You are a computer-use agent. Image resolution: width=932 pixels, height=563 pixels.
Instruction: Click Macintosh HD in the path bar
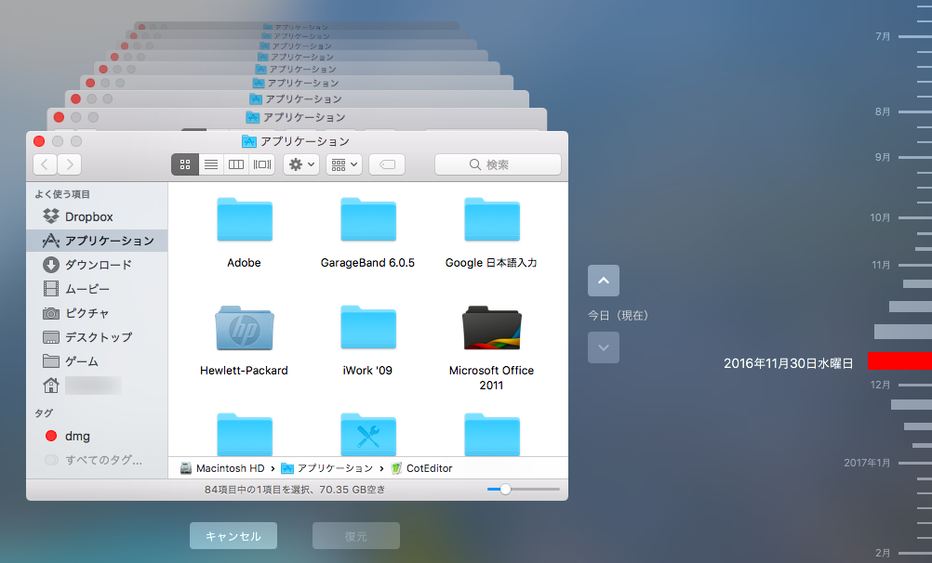[222, 468]
